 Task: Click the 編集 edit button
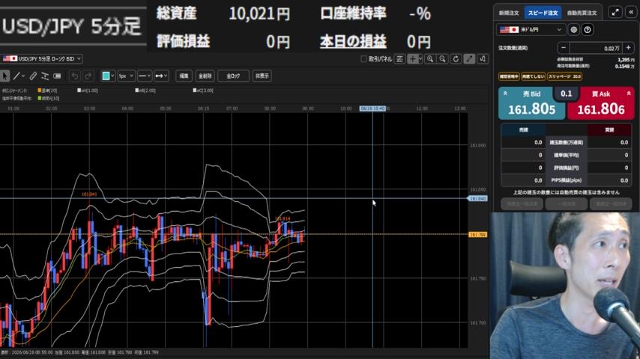[x=184, y=76]
